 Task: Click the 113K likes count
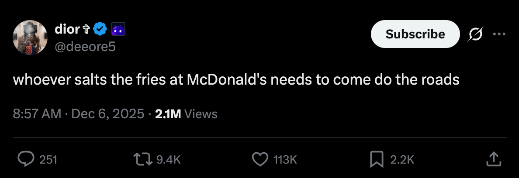coord(284,160)
